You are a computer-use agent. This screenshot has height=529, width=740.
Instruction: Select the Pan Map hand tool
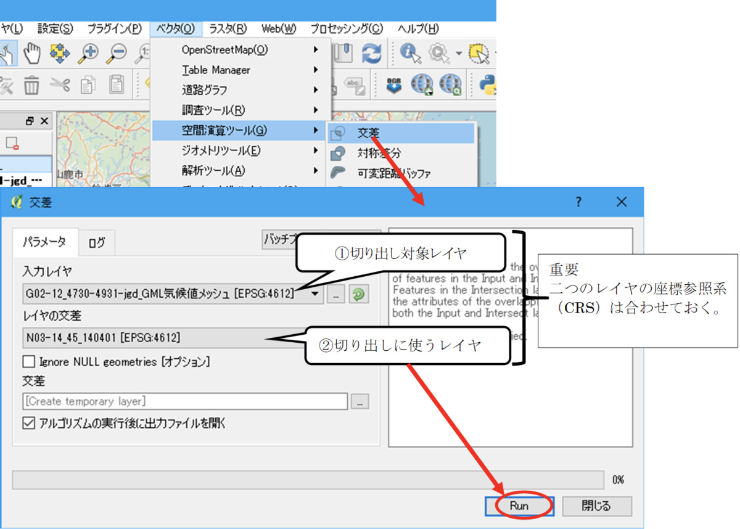click(x=32, y=54)
